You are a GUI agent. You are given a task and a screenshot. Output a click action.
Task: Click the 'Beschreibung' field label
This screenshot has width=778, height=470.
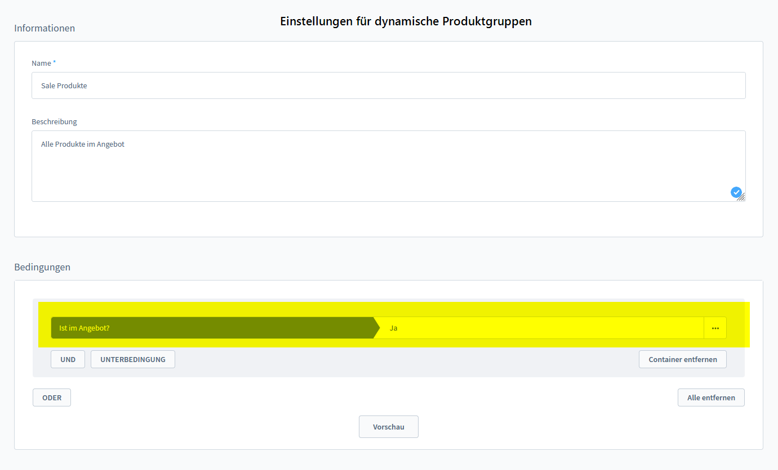(54, 121)
